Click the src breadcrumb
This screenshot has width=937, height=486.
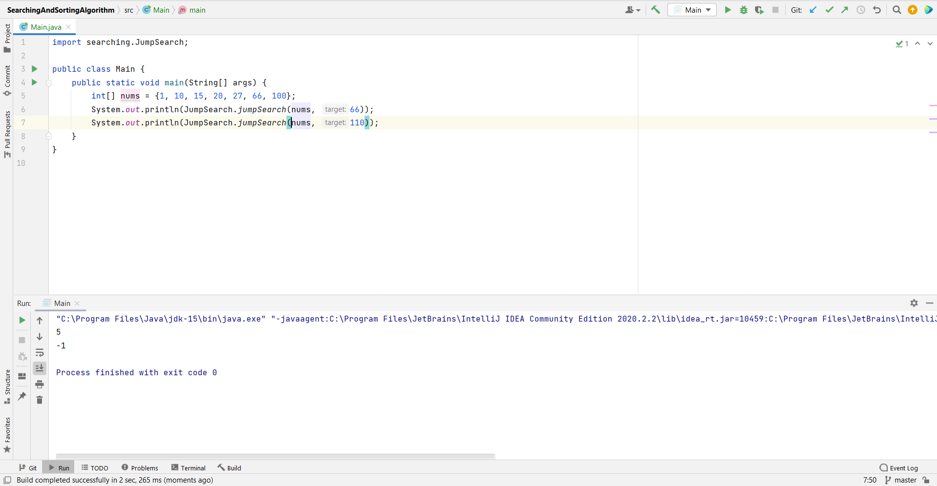128,10
